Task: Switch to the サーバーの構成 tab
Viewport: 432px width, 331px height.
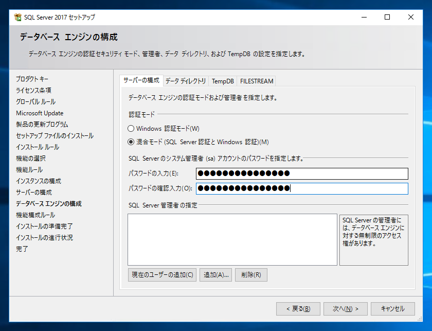Action: [141, 80]
